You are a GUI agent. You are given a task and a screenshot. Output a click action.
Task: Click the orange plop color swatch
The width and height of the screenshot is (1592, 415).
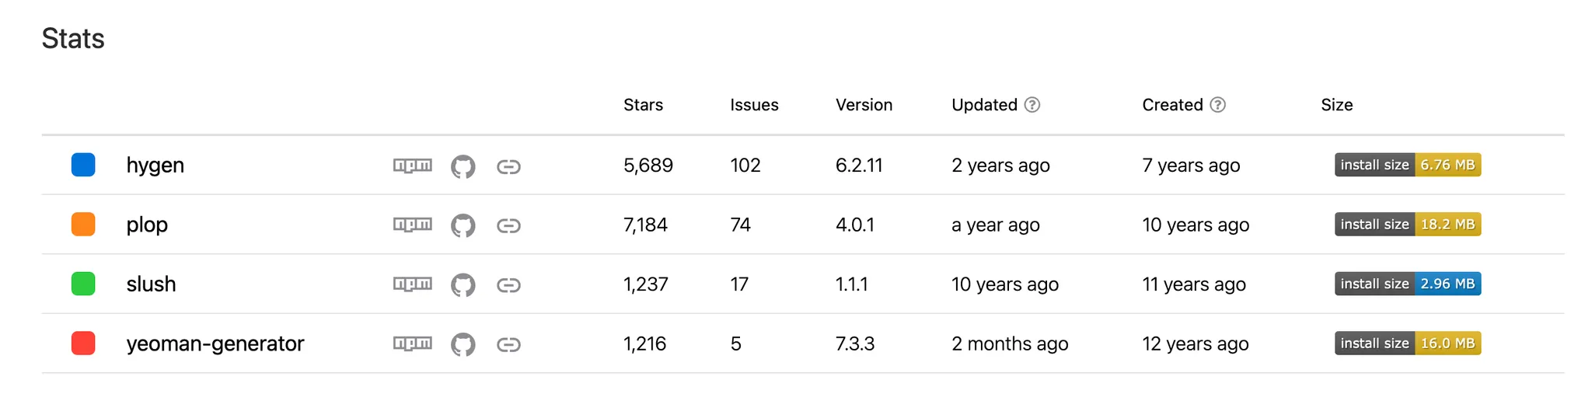click(83, 224)
